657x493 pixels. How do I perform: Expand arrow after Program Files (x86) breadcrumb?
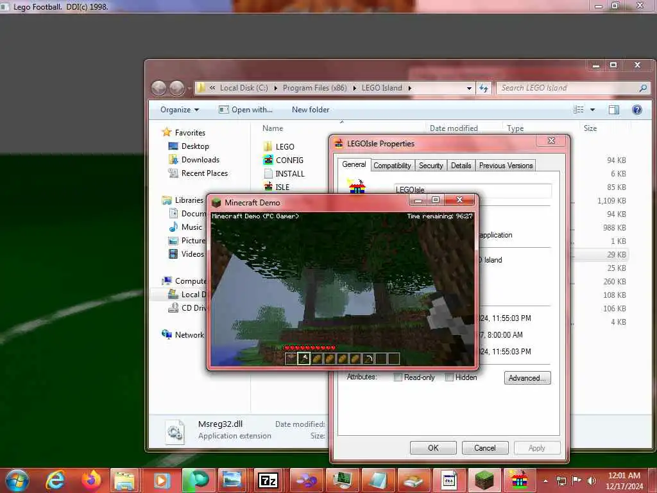(354, 88)
